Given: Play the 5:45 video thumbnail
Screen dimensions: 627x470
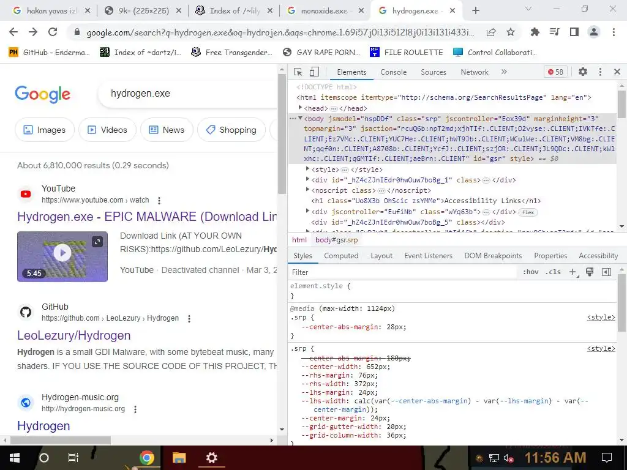Looking at the screenshot, I should tap(62, 256).
